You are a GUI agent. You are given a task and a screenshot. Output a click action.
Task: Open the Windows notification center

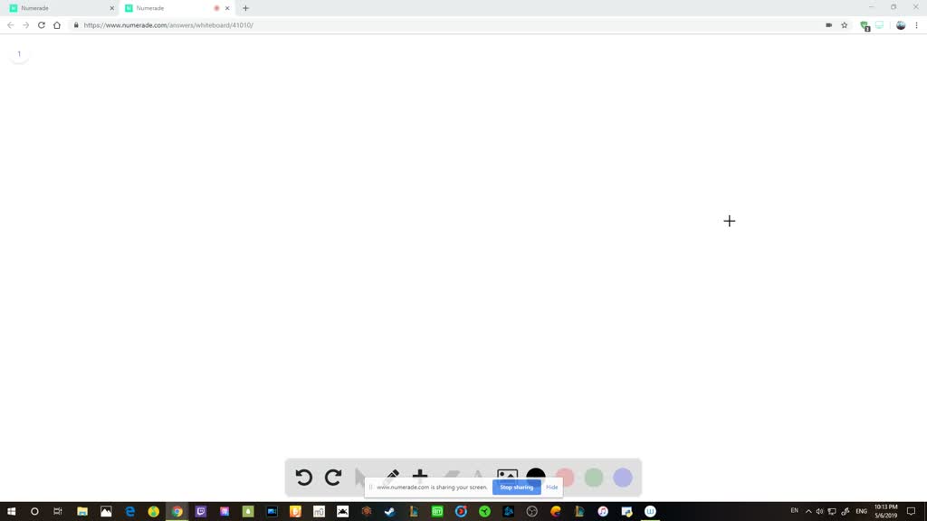(x=912, y=512)
